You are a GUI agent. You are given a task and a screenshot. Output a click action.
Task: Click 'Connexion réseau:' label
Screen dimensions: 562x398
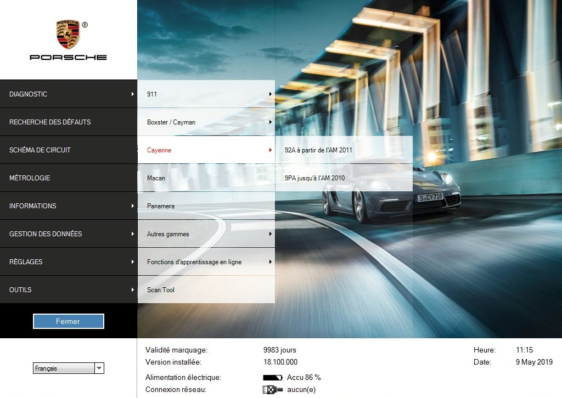pos(176,389)
